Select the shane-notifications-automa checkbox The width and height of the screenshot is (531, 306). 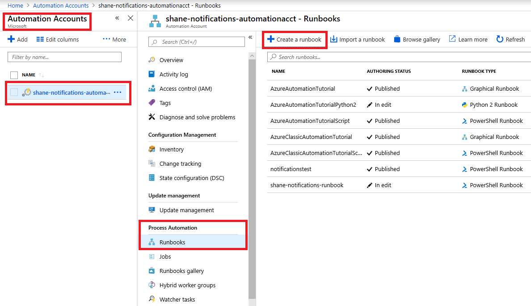[14, 92]
